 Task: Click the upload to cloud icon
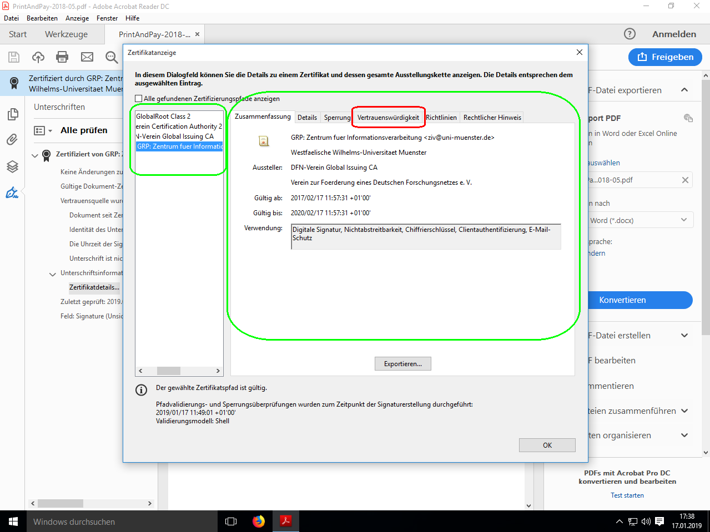tap(38, 57)
